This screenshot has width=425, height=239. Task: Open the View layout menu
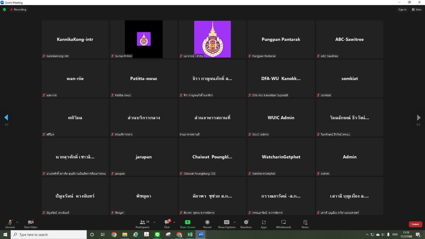click(x=416, y=10)
